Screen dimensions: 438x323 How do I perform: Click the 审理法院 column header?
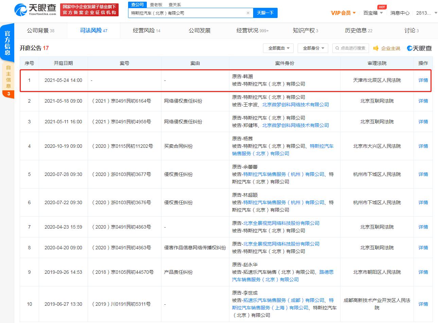pos(377,64)
